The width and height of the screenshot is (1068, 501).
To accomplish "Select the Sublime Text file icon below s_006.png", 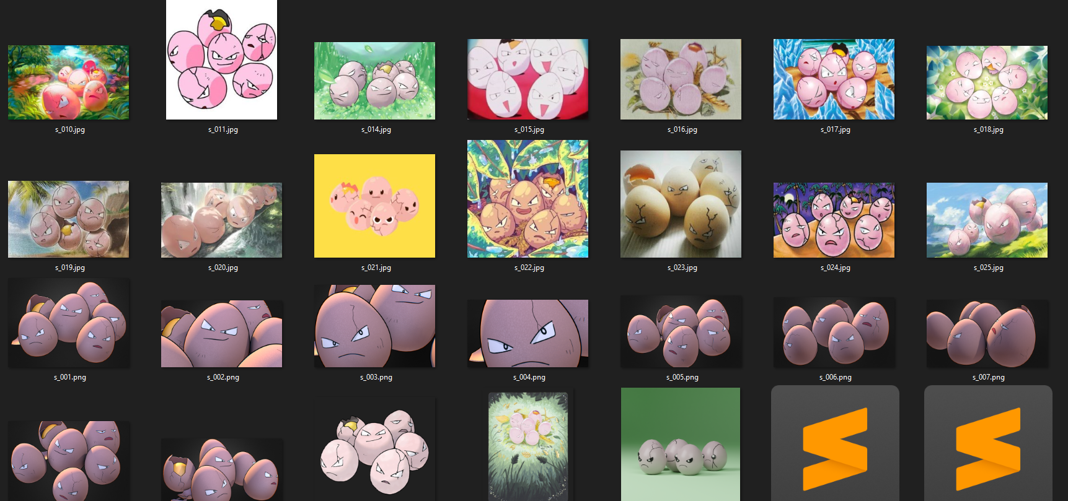I will 835,443.
